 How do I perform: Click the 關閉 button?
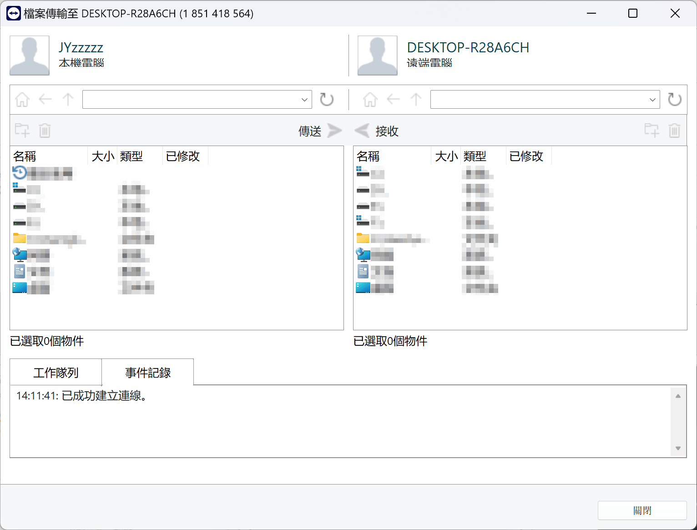[x=642, y=510]
